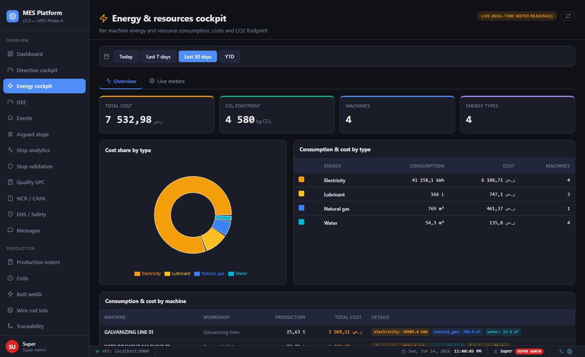Select the Overview tab
The image size is (585, 357).
(121, 81)
